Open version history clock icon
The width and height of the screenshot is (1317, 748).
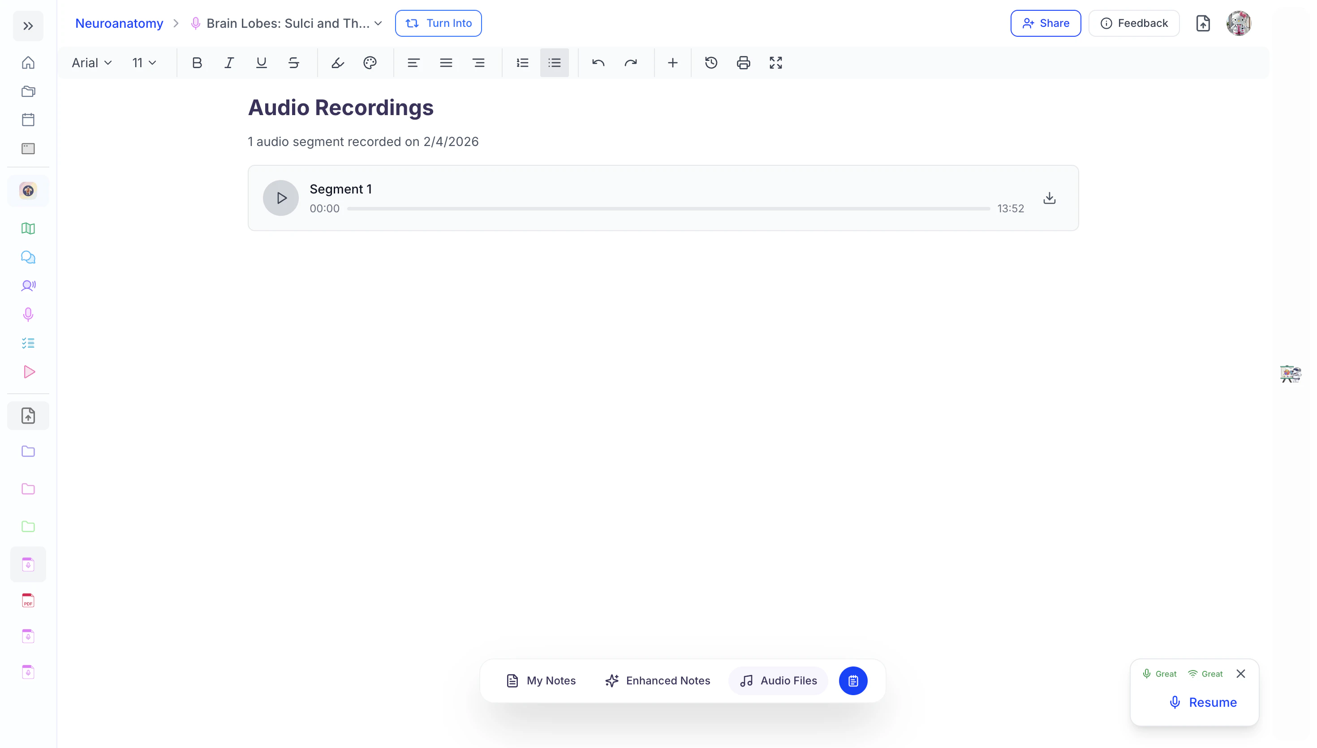coord(711,63)
